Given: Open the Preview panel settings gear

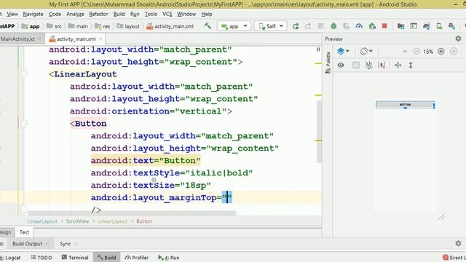Looking at the screenshot, I should click(458, 39).
